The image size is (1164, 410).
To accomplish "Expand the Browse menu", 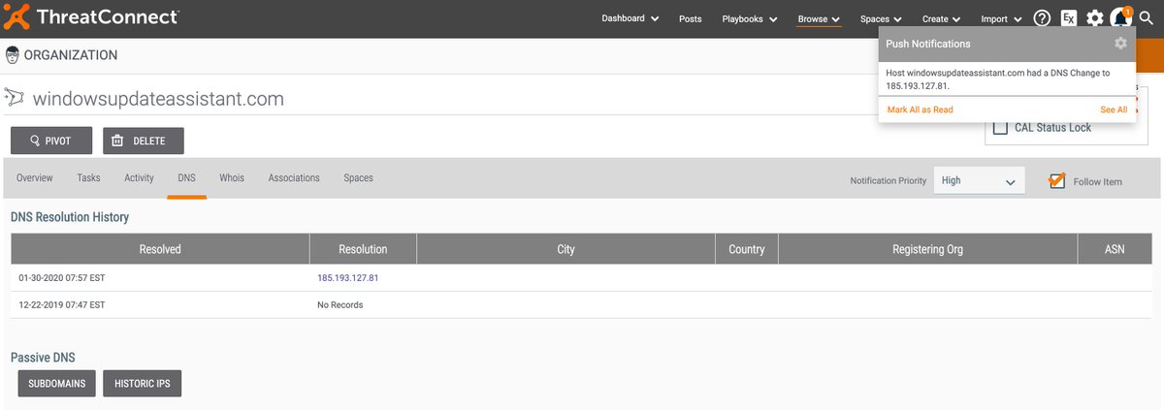I will 819,18.
